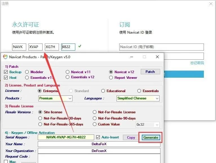The image size is (216, 163).
Task: Select Educational license radio
Action: (x=103, y=91)
